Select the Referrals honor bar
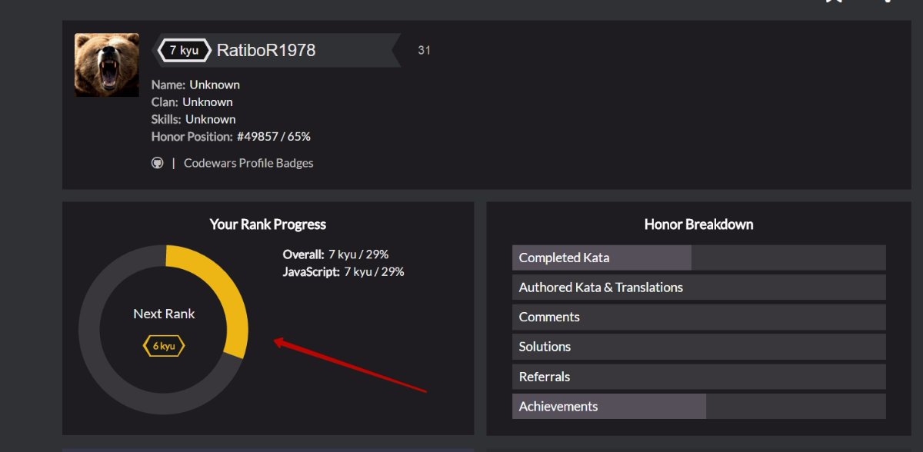This screenshot has width=923, height=452. 698,377
